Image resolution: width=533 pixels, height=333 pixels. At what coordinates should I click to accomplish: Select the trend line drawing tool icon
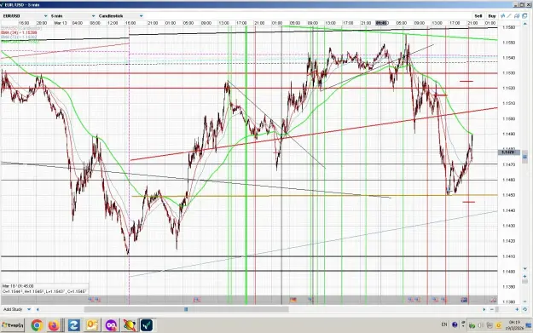coord(509,16)
